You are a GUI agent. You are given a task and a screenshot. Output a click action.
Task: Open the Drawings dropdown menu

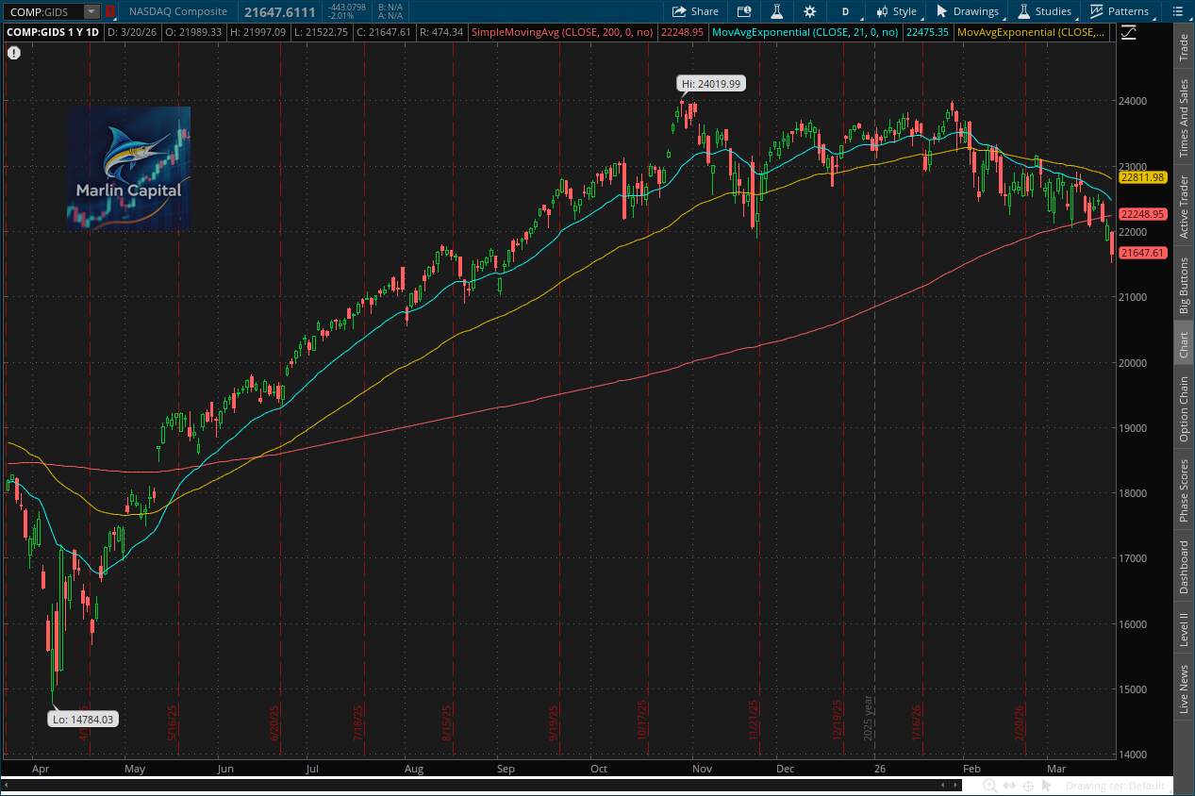[968, 11]
